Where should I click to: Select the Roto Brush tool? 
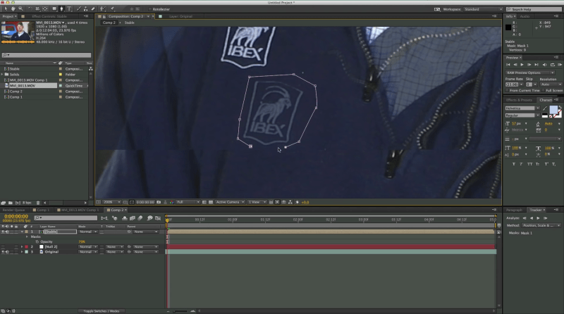pos(103,8)
